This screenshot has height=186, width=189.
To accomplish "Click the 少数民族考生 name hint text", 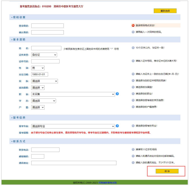I will (x=91, y=49).
